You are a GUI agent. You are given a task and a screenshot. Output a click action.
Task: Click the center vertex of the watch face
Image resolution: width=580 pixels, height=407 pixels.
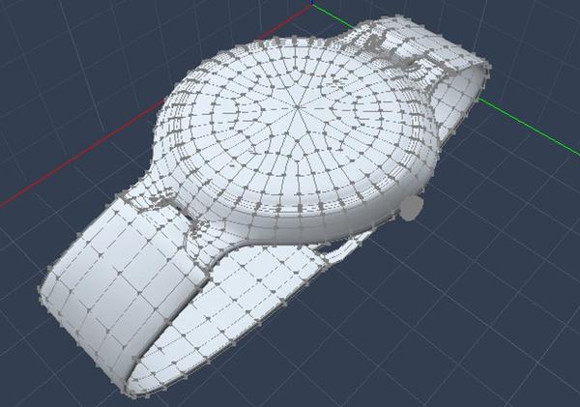tap(298, 107)
